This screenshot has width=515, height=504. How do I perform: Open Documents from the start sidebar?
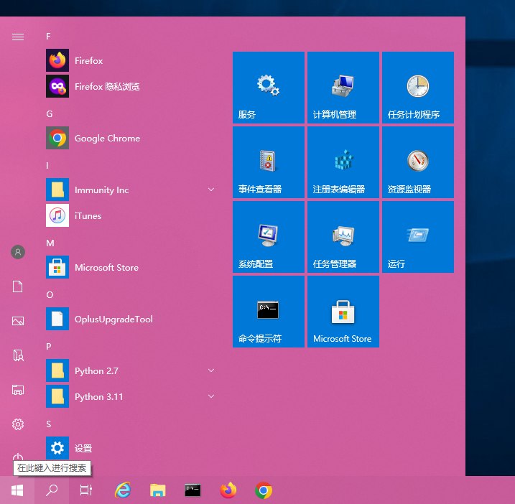[x=18, y=286]
